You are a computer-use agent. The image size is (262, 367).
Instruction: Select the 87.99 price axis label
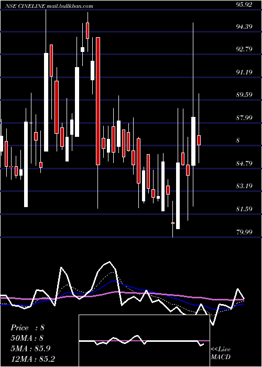(244, 118)
